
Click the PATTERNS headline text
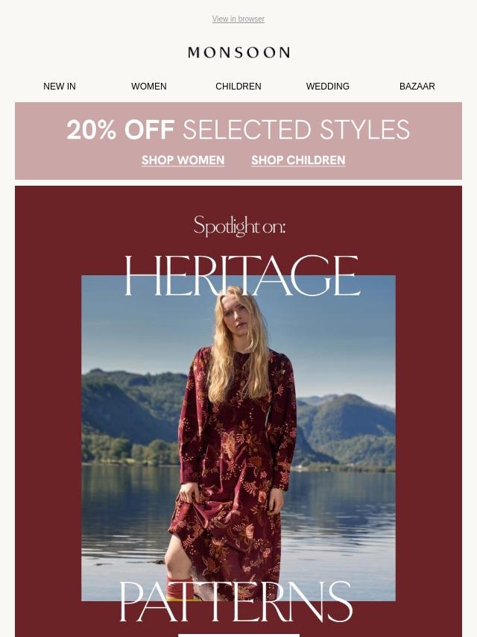236,602
